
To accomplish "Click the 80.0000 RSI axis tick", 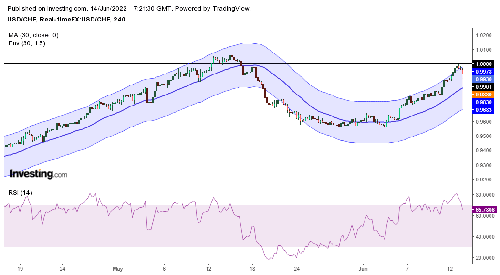I will click(x=485, y=195).
